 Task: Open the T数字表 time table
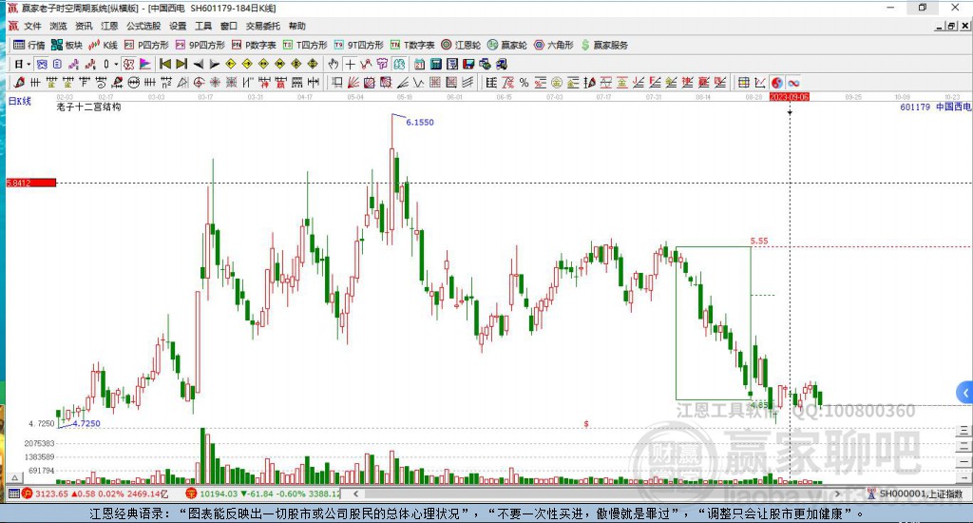[x=412, y=45]
